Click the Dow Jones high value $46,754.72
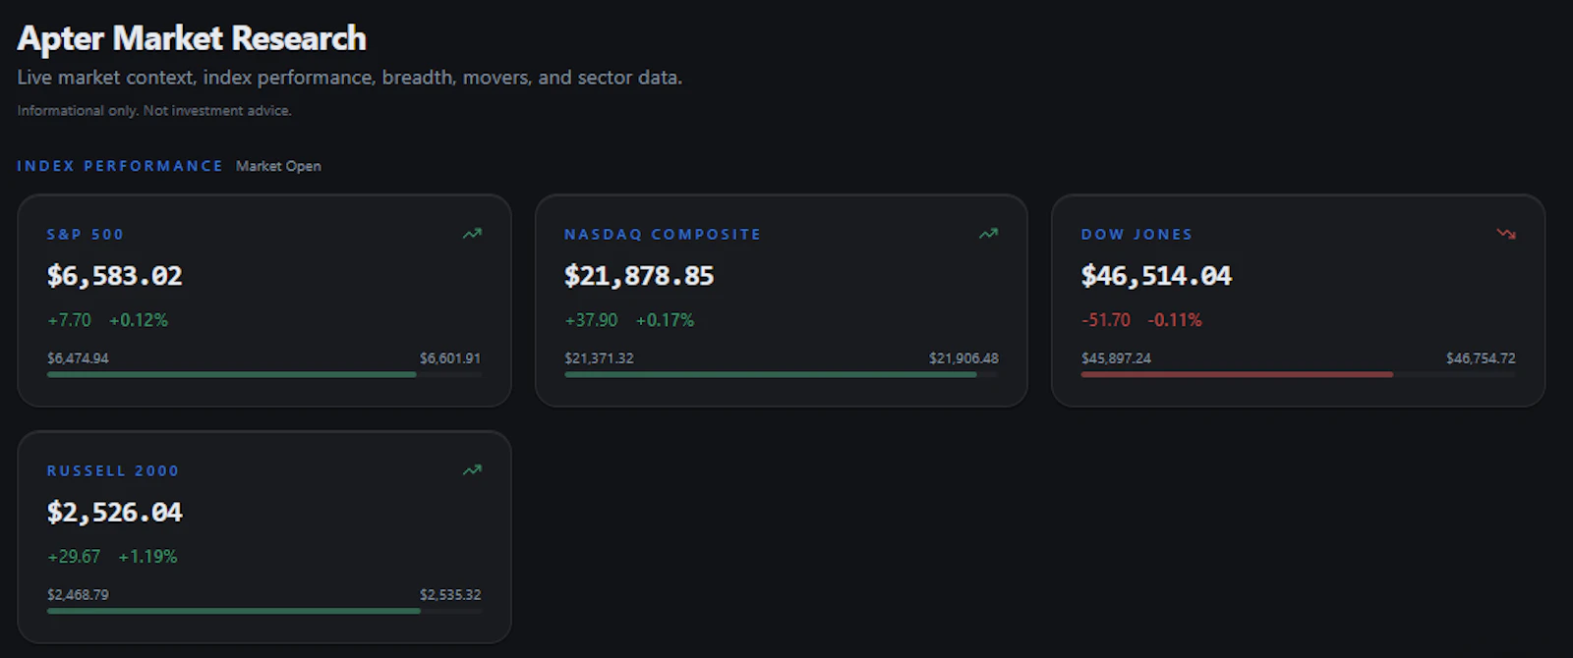The width and height of the screenshot is (1573, 658). (x=1481, y=358)
